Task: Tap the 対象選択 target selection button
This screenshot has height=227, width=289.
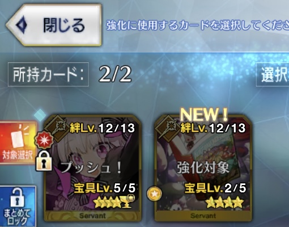Action: (18, 142)
